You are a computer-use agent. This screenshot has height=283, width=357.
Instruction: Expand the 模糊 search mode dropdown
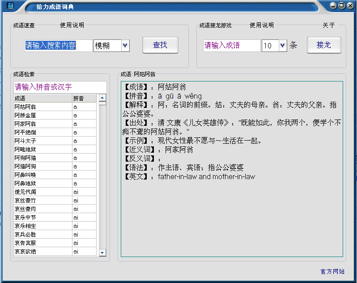click(125, 45)
